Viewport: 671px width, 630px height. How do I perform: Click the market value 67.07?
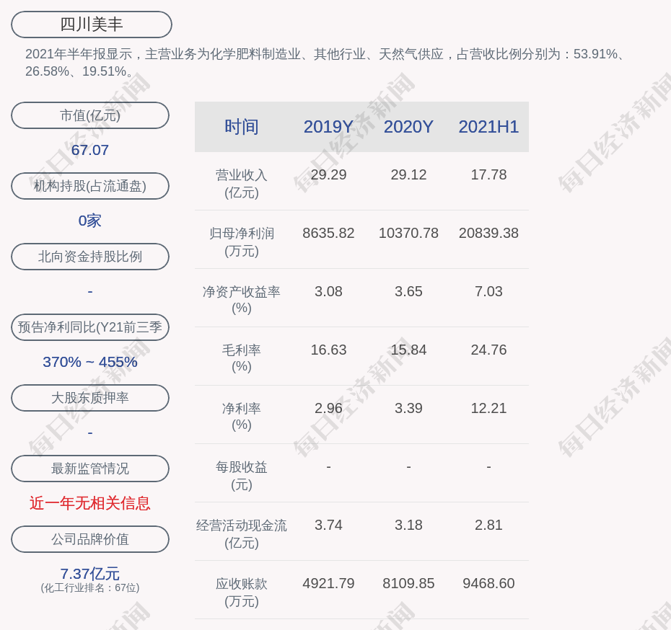90,150
